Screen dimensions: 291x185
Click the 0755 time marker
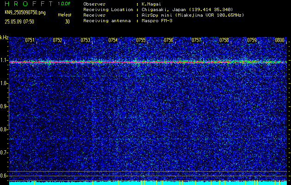(x=141, y=40)
